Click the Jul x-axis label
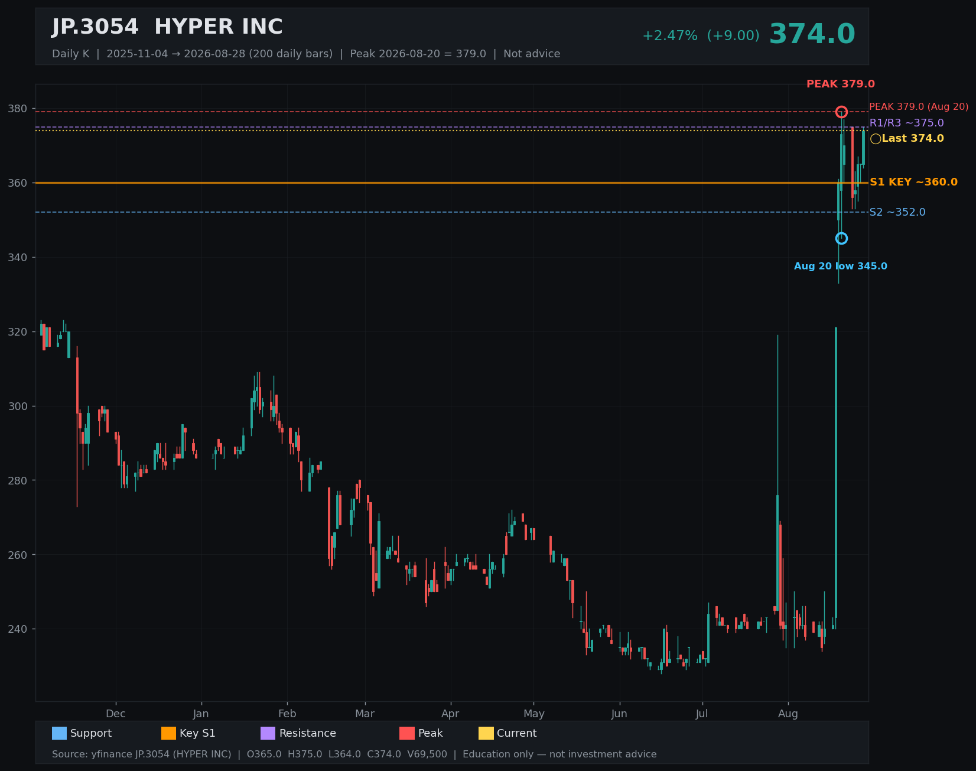Viewport: 976px width, 771px height. coord(702,714)
